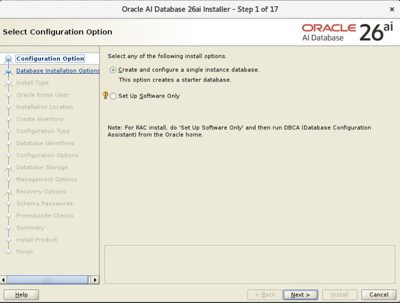Click the greyed-out Install button
This screenshot has width=400, height=303.
pos(339,295)
